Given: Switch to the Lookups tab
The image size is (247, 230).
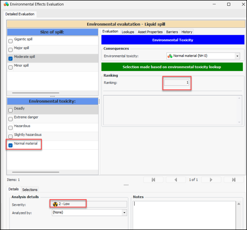Looking at the screenshot, I should point(128,32).
